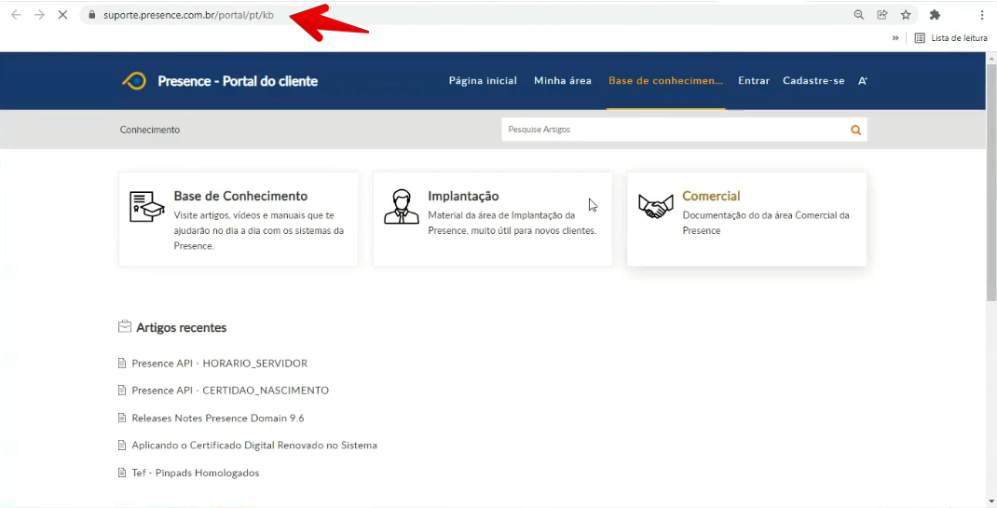This screenshot has height=508, width=997.
Task: Open Releases Notes Presence Domain 9.6
Action: [x=218, y=418]
